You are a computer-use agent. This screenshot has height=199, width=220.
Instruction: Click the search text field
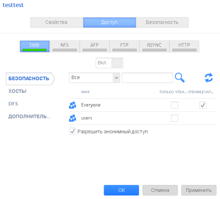tap(147, 78)
